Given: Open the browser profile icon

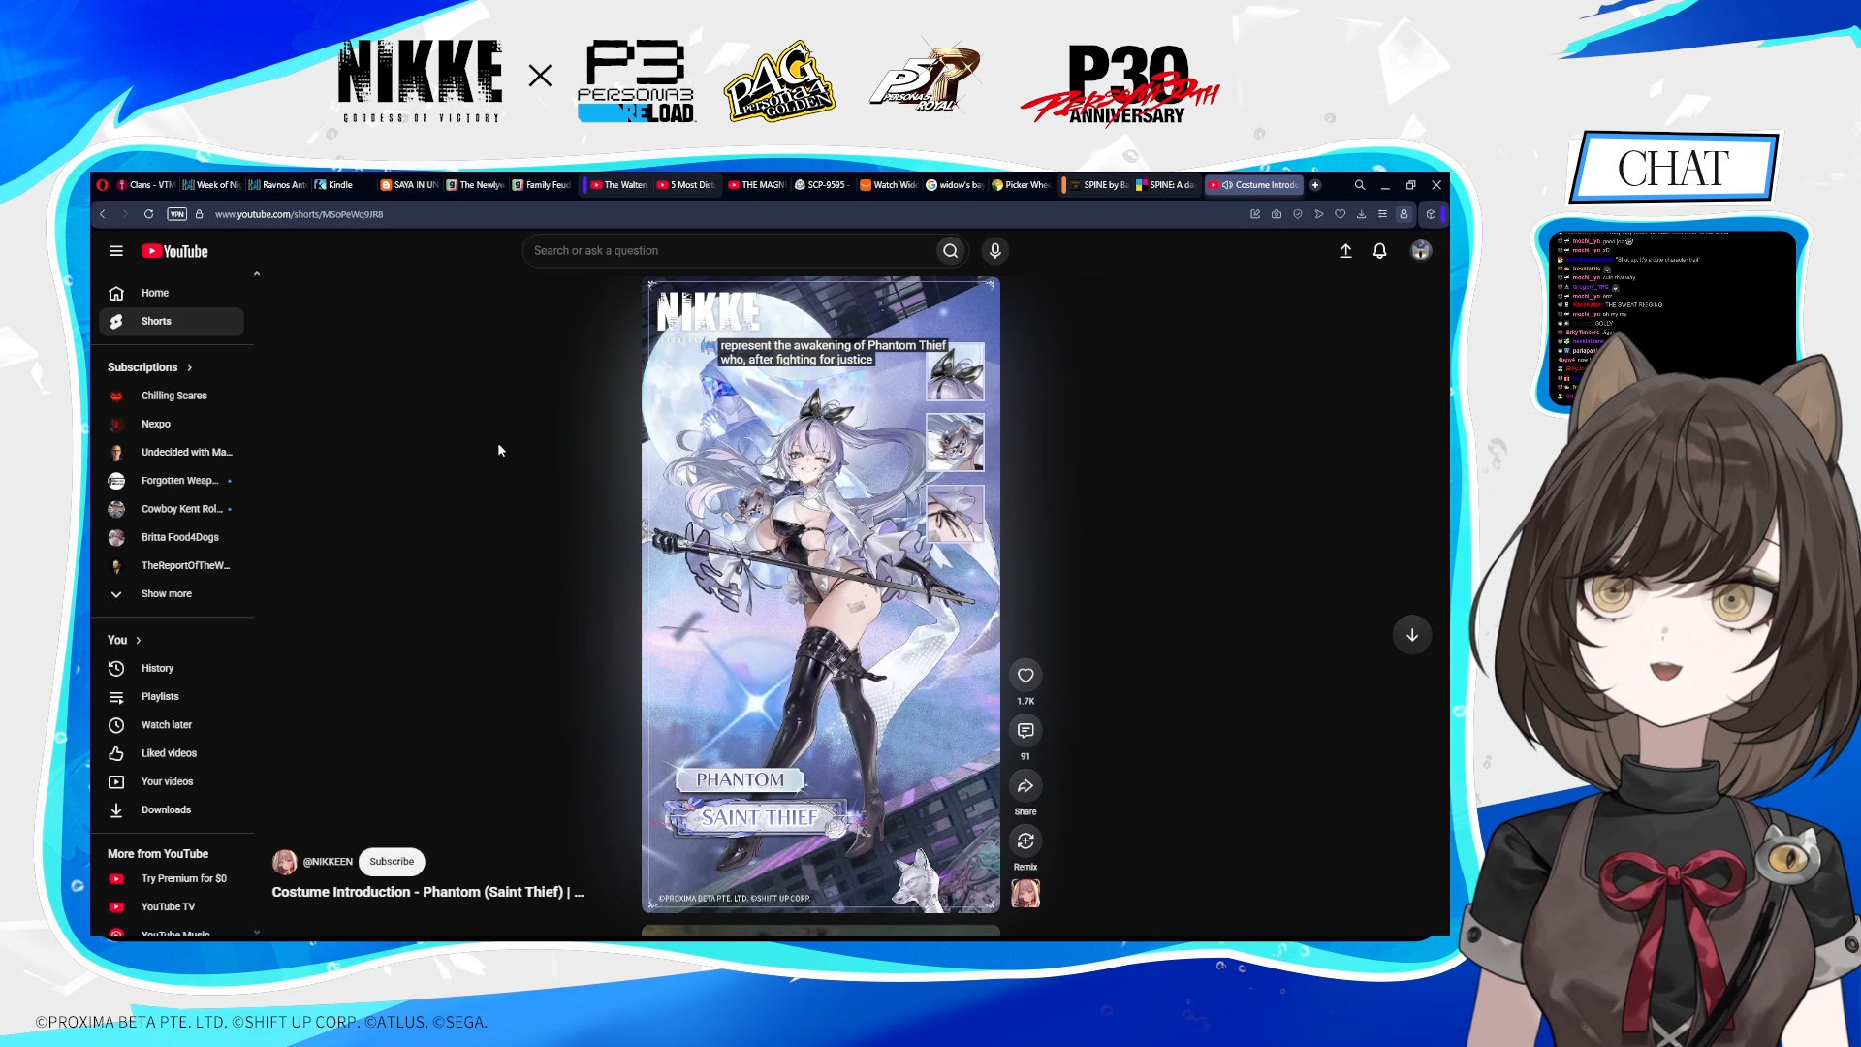Looking at the screenshot, I should [1404, 214].
